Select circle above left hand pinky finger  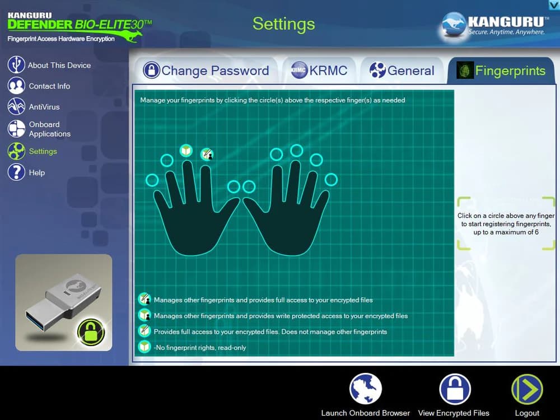[152, 180]
